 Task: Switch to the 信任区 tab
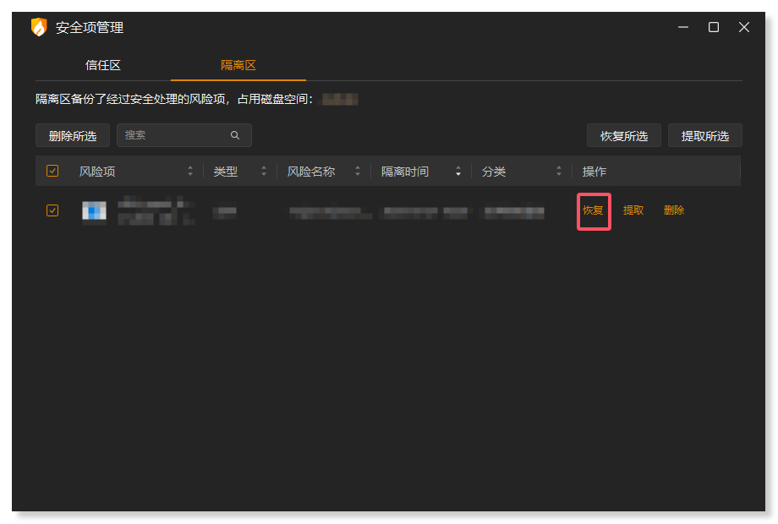click(103, 64)
